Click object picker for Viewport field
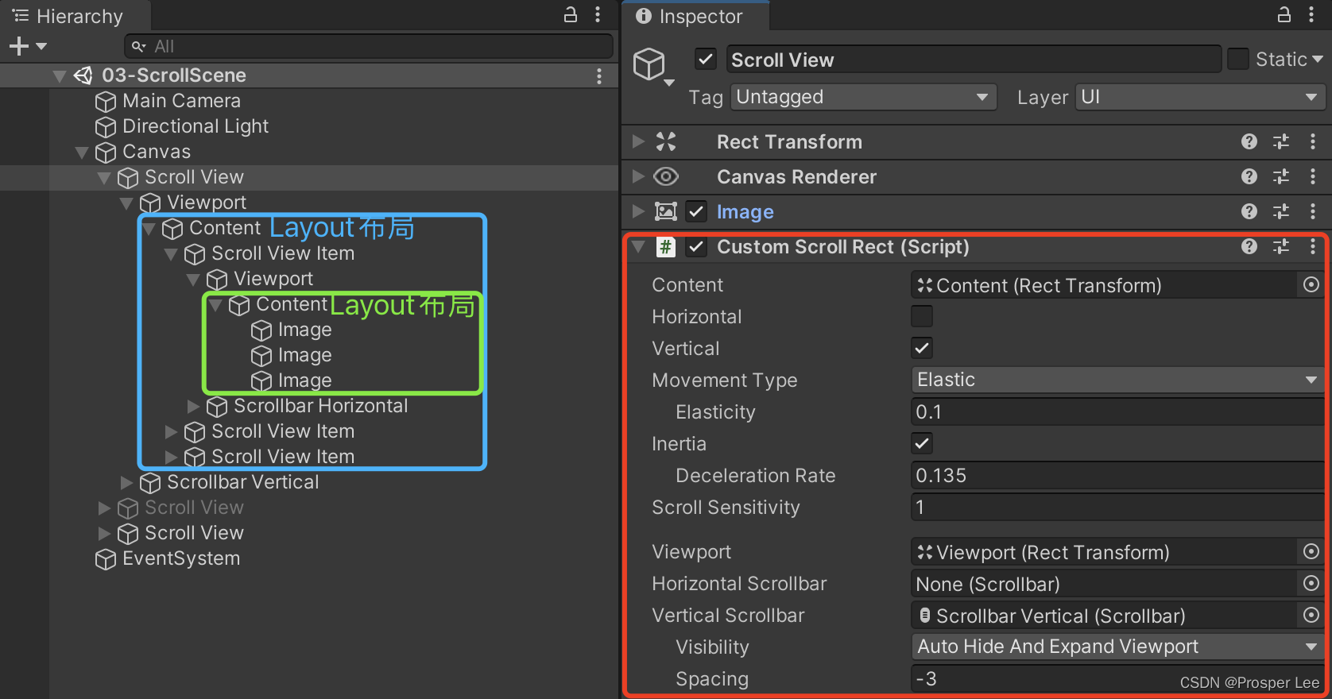Screen dimensions: 1332x699 pos(1311,551)
